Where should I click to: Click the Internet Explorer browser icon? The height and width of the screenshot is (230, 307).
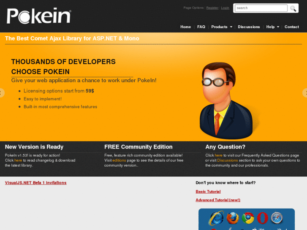click(216, 218)
